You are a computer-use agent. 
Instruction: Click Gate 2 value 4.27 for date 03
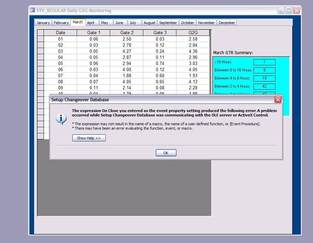tap(127, 51)
